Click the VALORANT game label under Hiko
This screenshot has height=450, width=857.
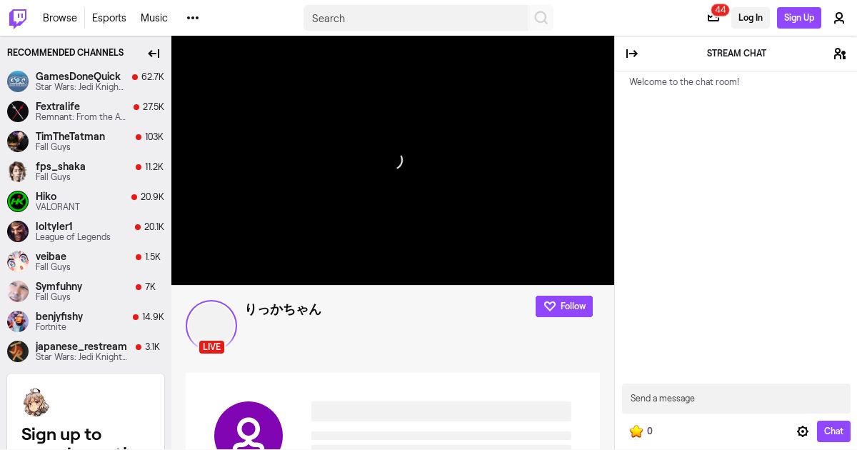58,207
